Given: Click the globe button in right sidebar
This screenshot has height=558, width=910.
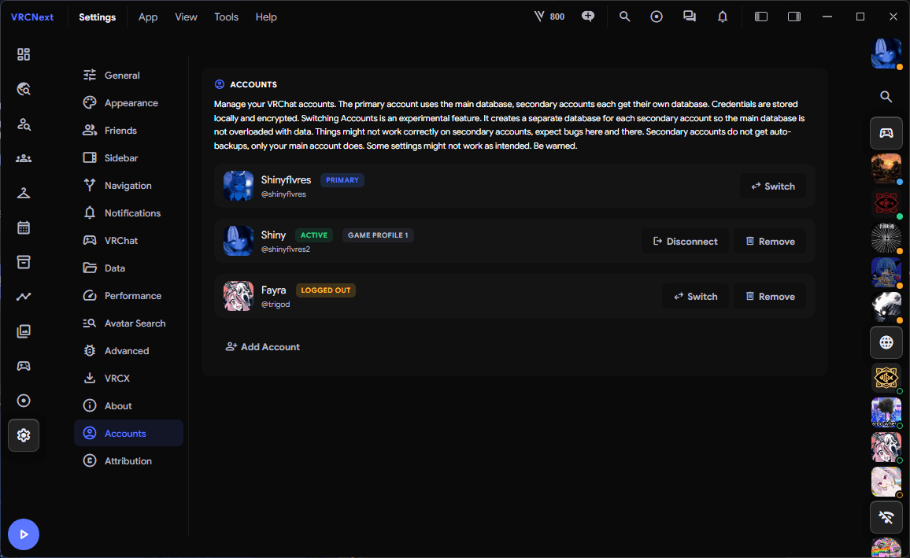Looking at the screenshot, I should pyautogui.click(x=886, y=342).
